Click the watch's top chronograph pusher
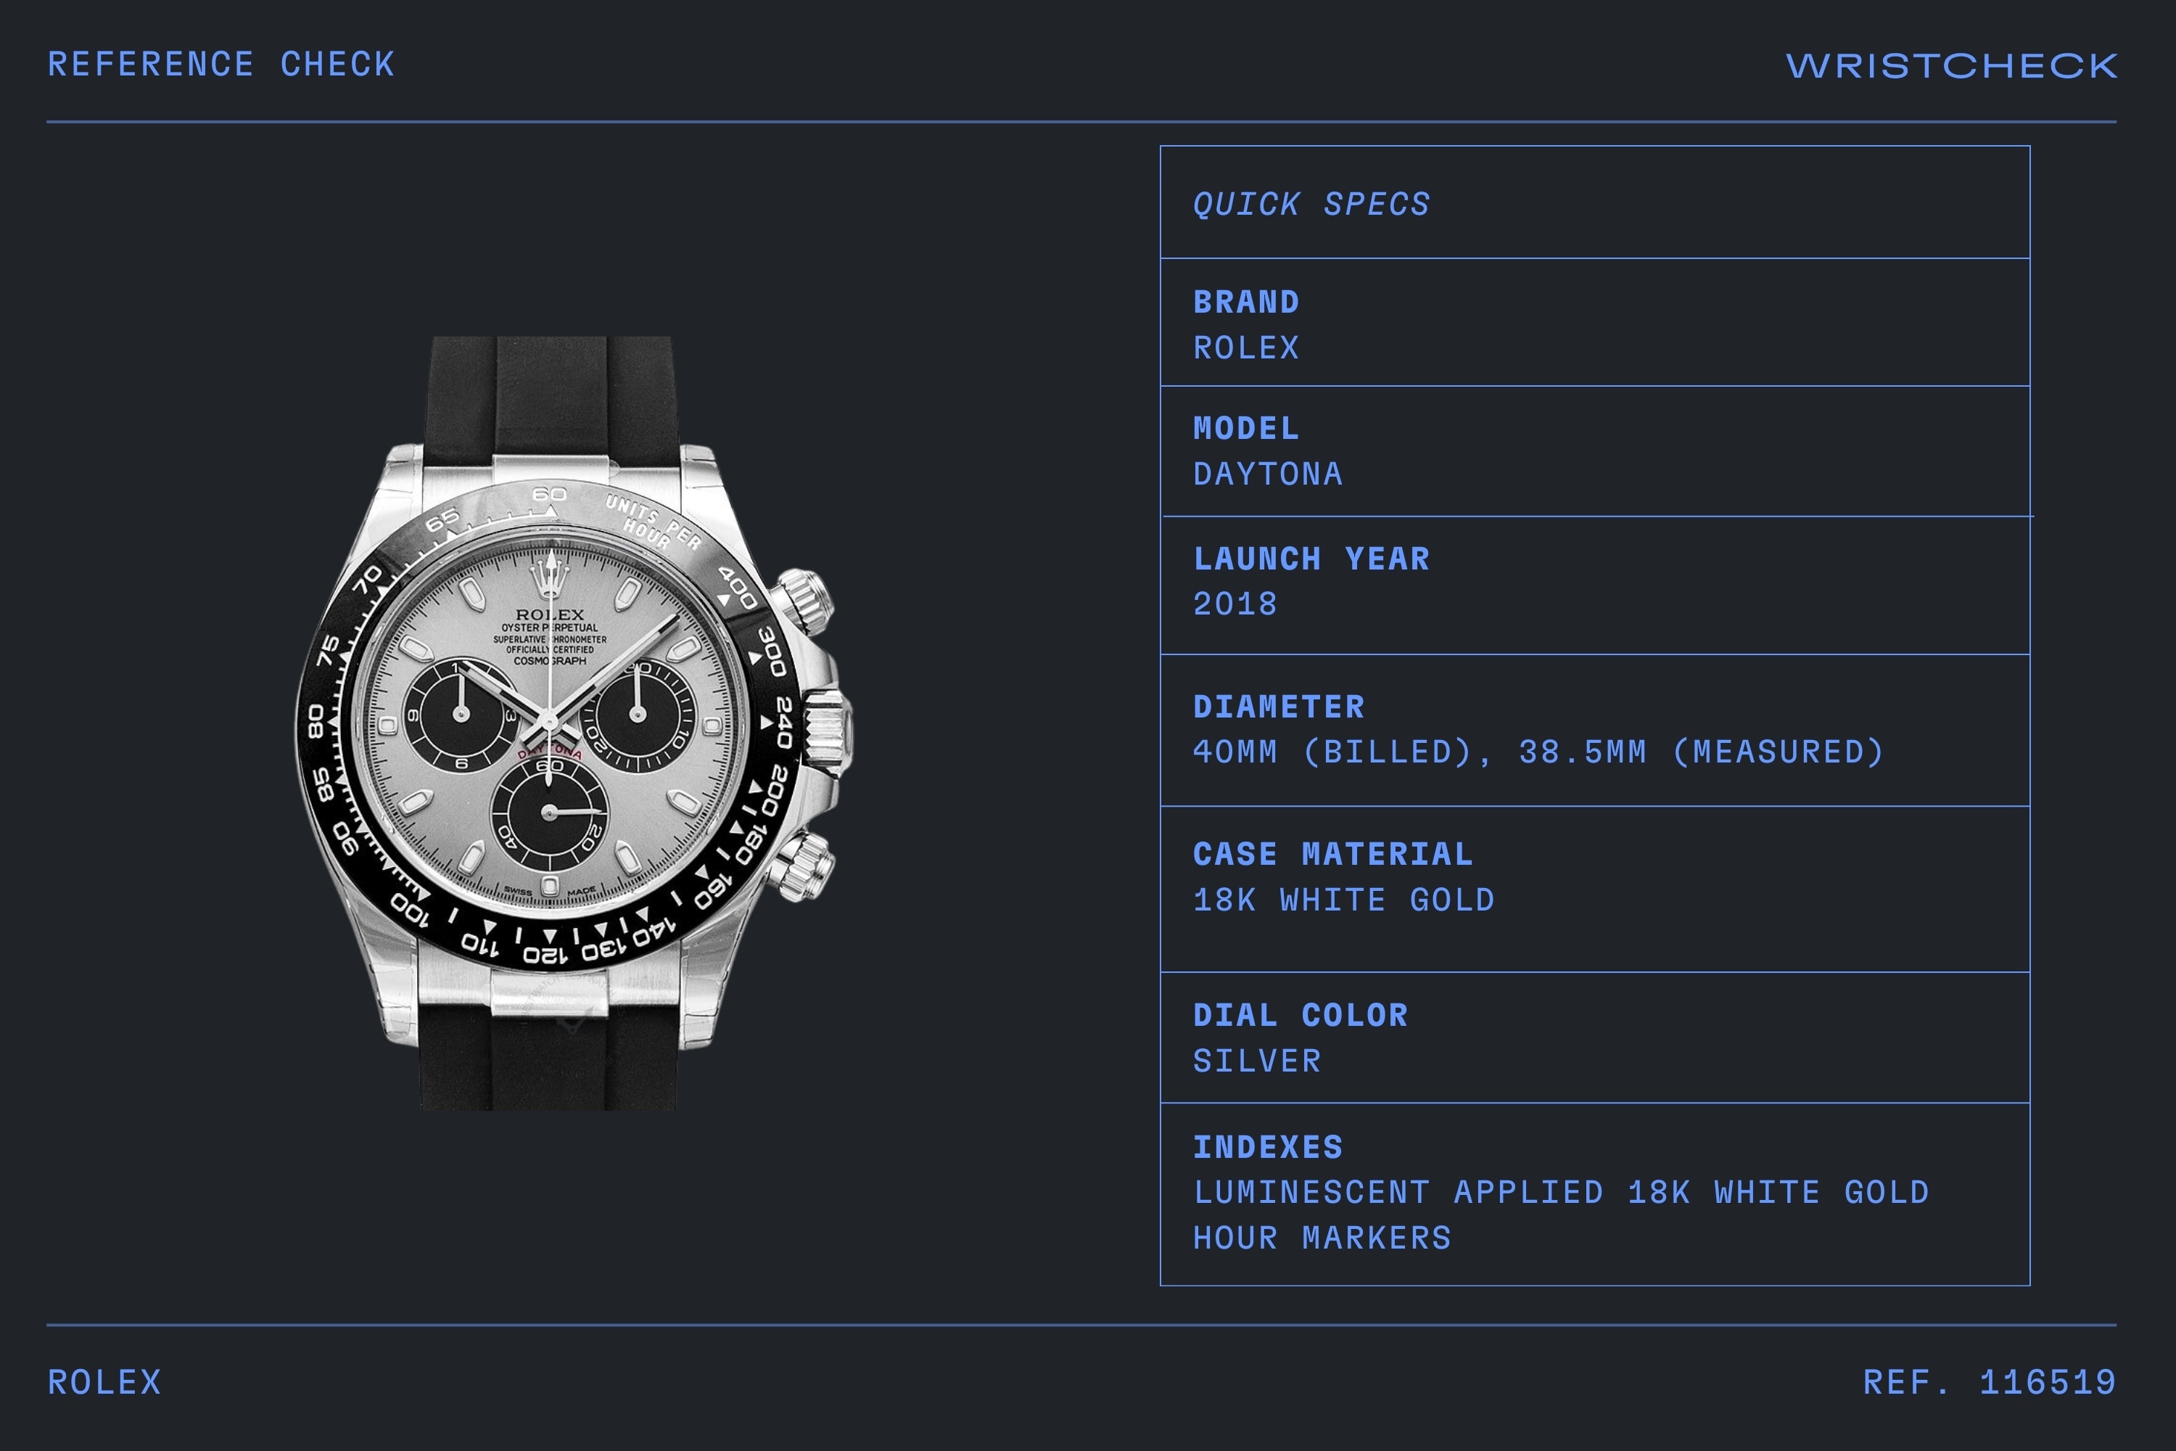Viewport: 2176px width, 1451px height. [804, 601]
